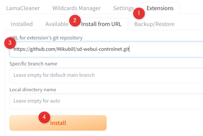The height and width of the screenshot is (136, 203).
Task: Open the Wildcards Manager tab
Action: pos(76,8)
